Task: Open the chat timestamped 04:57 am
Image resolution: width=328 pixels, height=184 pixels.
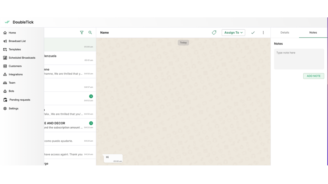Action: [x=70, y=85]
